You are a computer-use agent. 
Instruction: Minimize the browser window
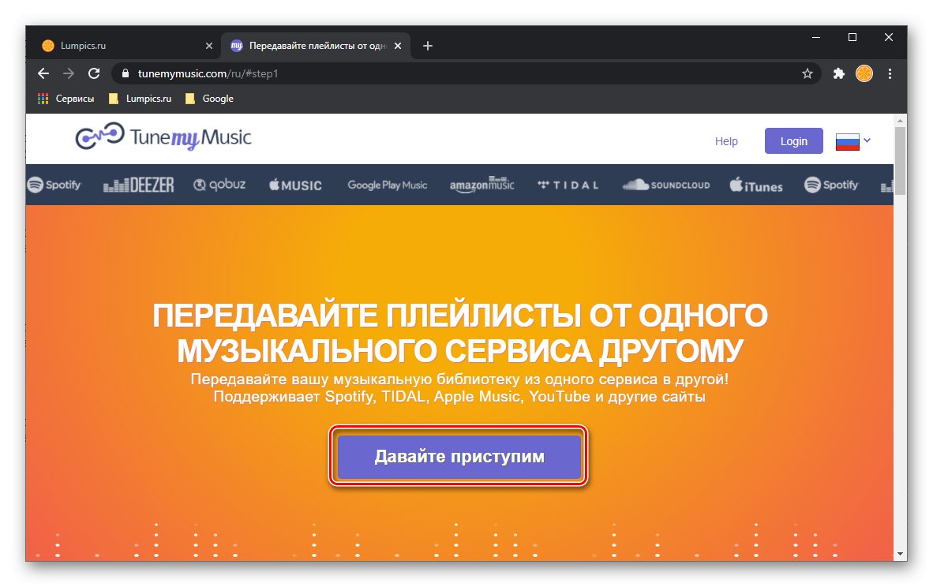[x=816, y=37]
